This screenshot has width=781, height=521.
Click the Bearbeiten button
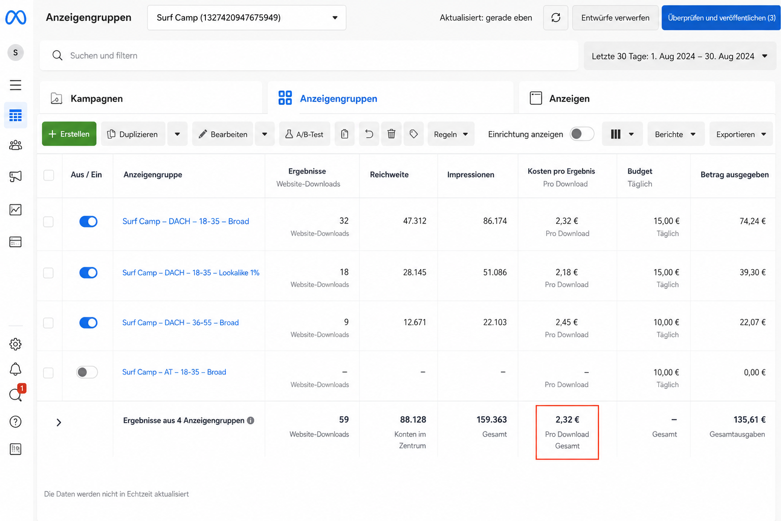[223, 134]
